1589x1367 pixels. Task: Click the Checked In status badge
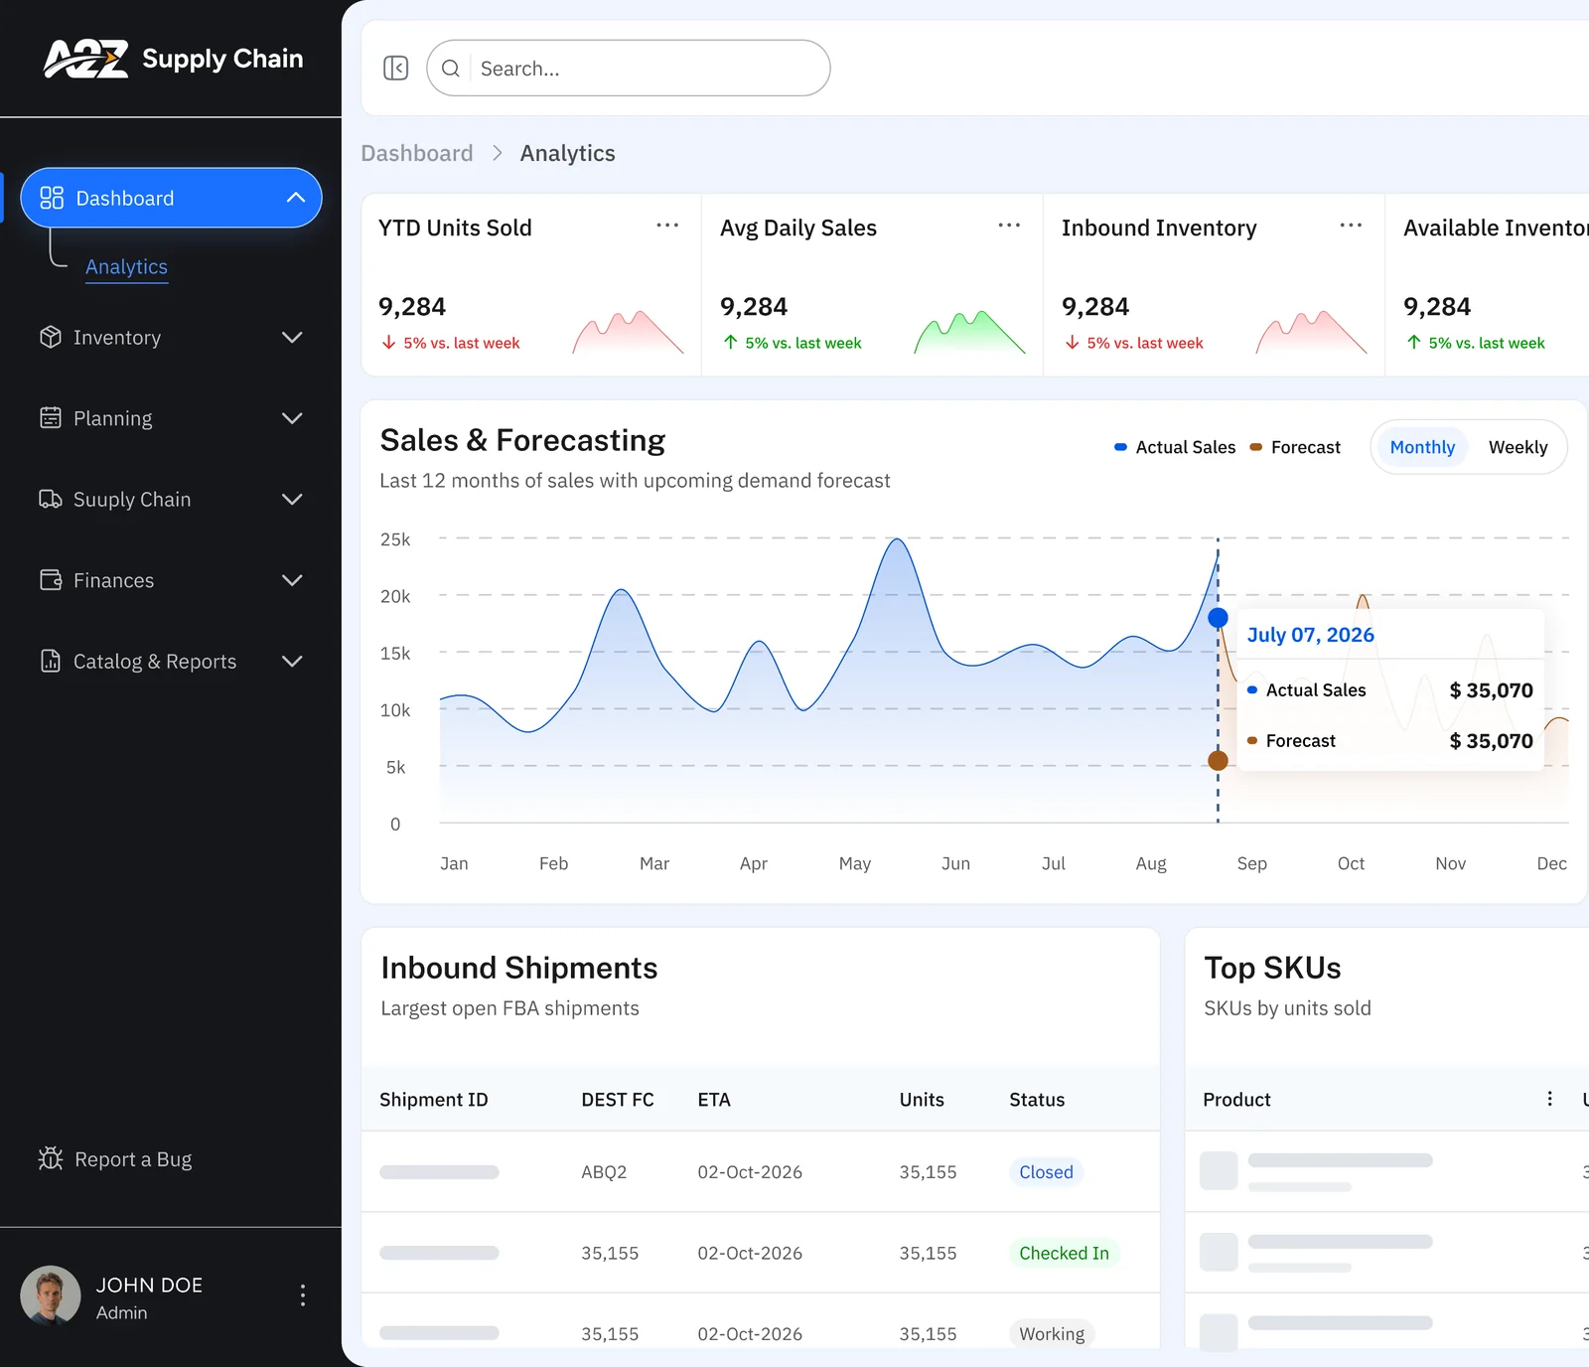1064,1253
